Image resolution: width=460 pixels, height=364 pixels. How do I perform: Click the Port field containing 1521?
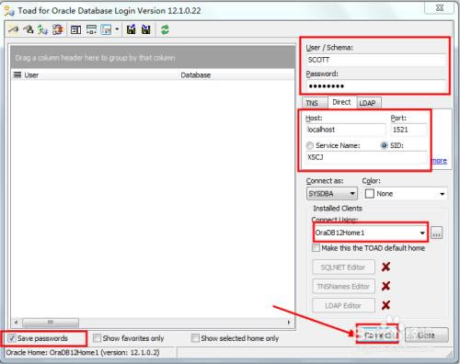pos(408,130)
